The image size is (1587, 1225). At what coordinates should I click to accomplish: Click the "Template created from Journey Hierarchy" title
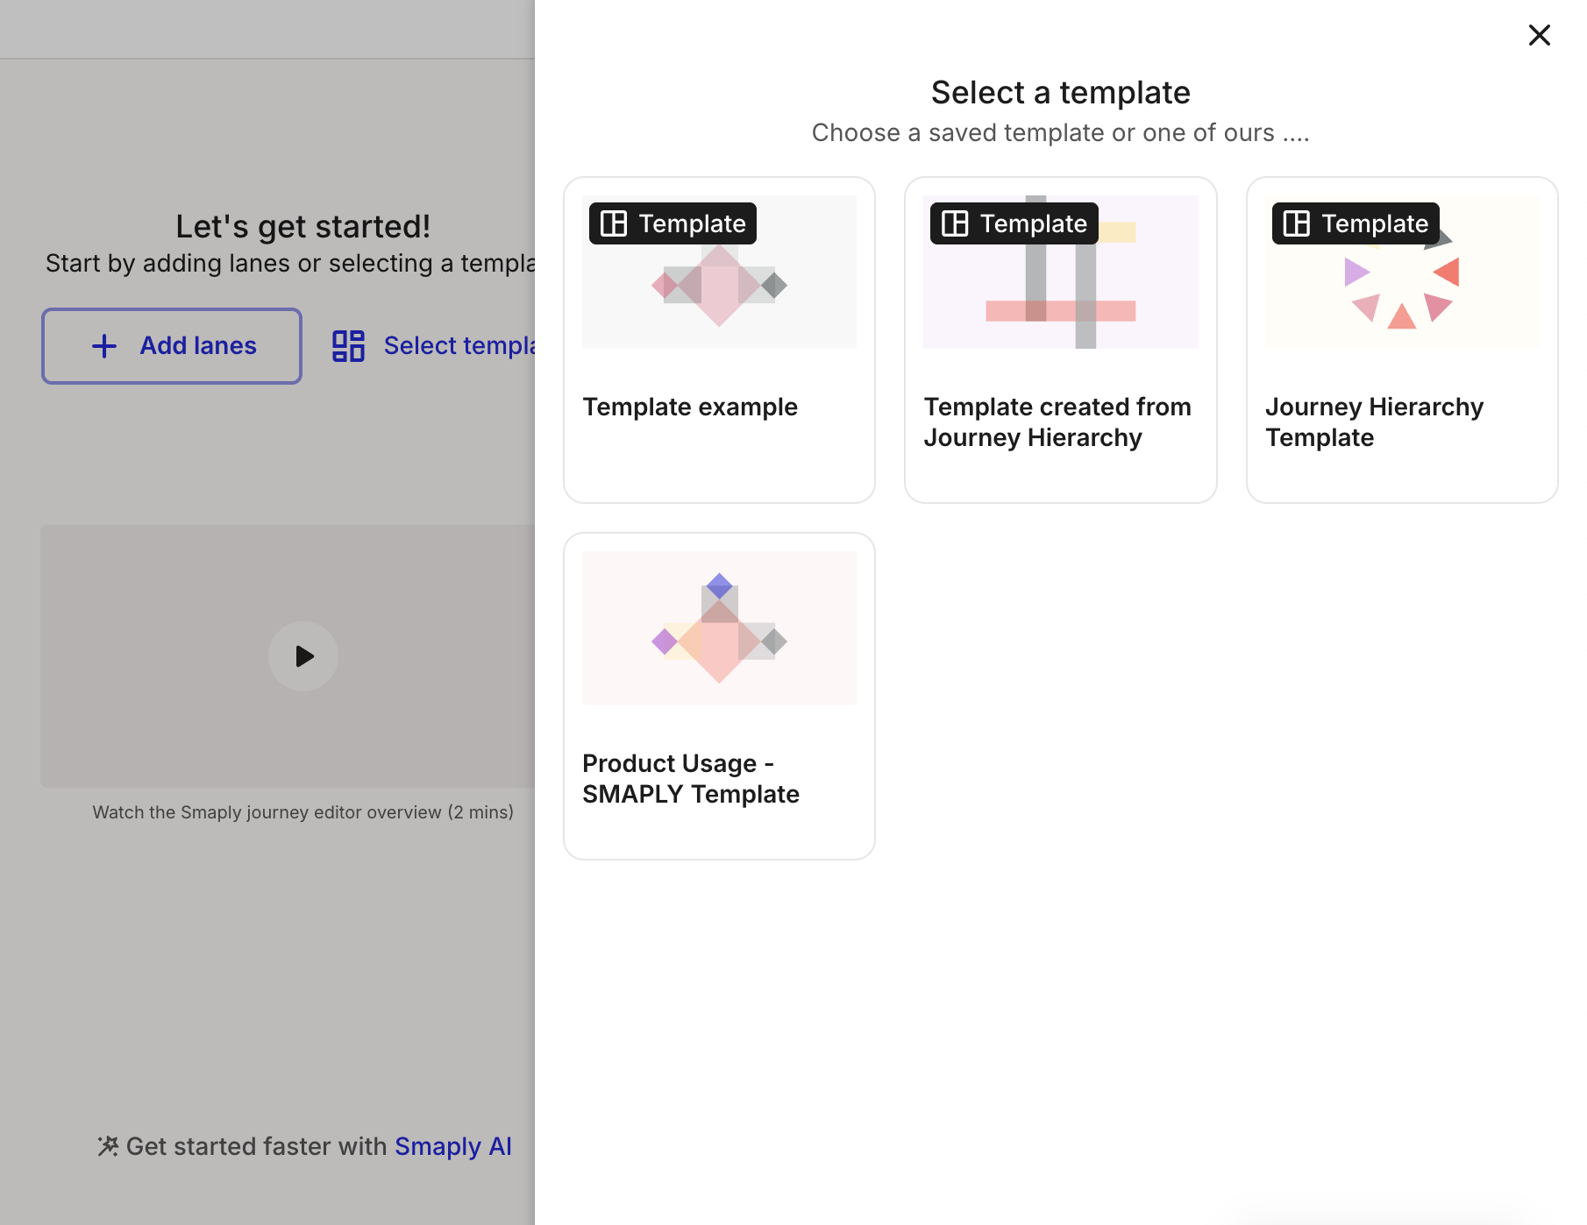pyautogui.click(x=1057, y=421)
